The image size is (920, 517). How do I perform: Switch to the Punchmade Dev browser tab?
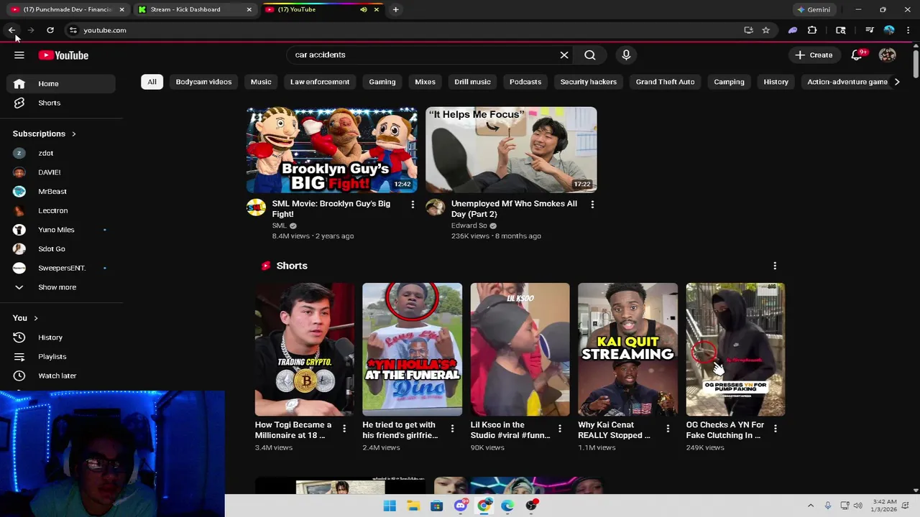tap(67, 9)
